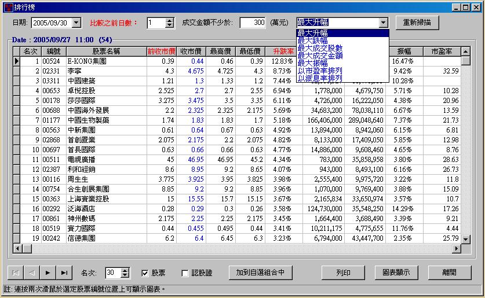485x298 pixels.
Task: Click row selector for 李寧 row
Action: (17, 71)
